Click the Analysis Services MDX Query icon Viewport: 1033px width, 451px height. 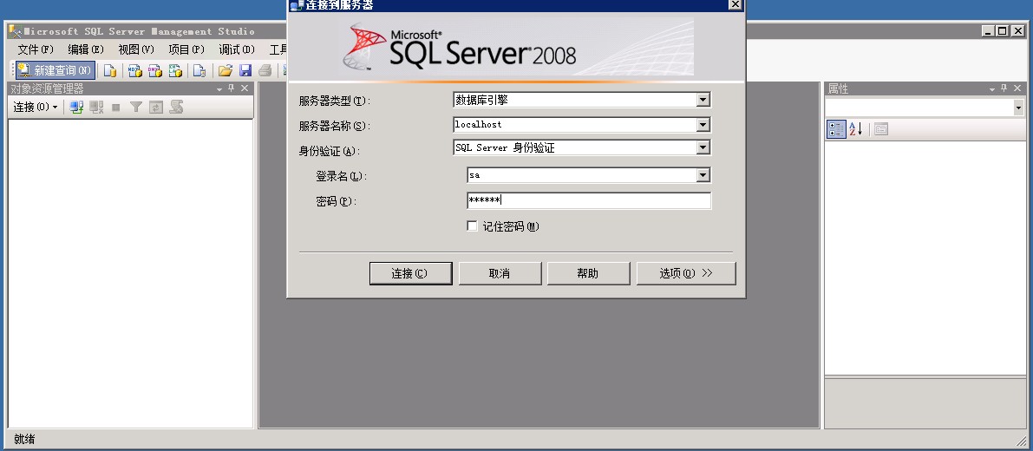[134, 71]
